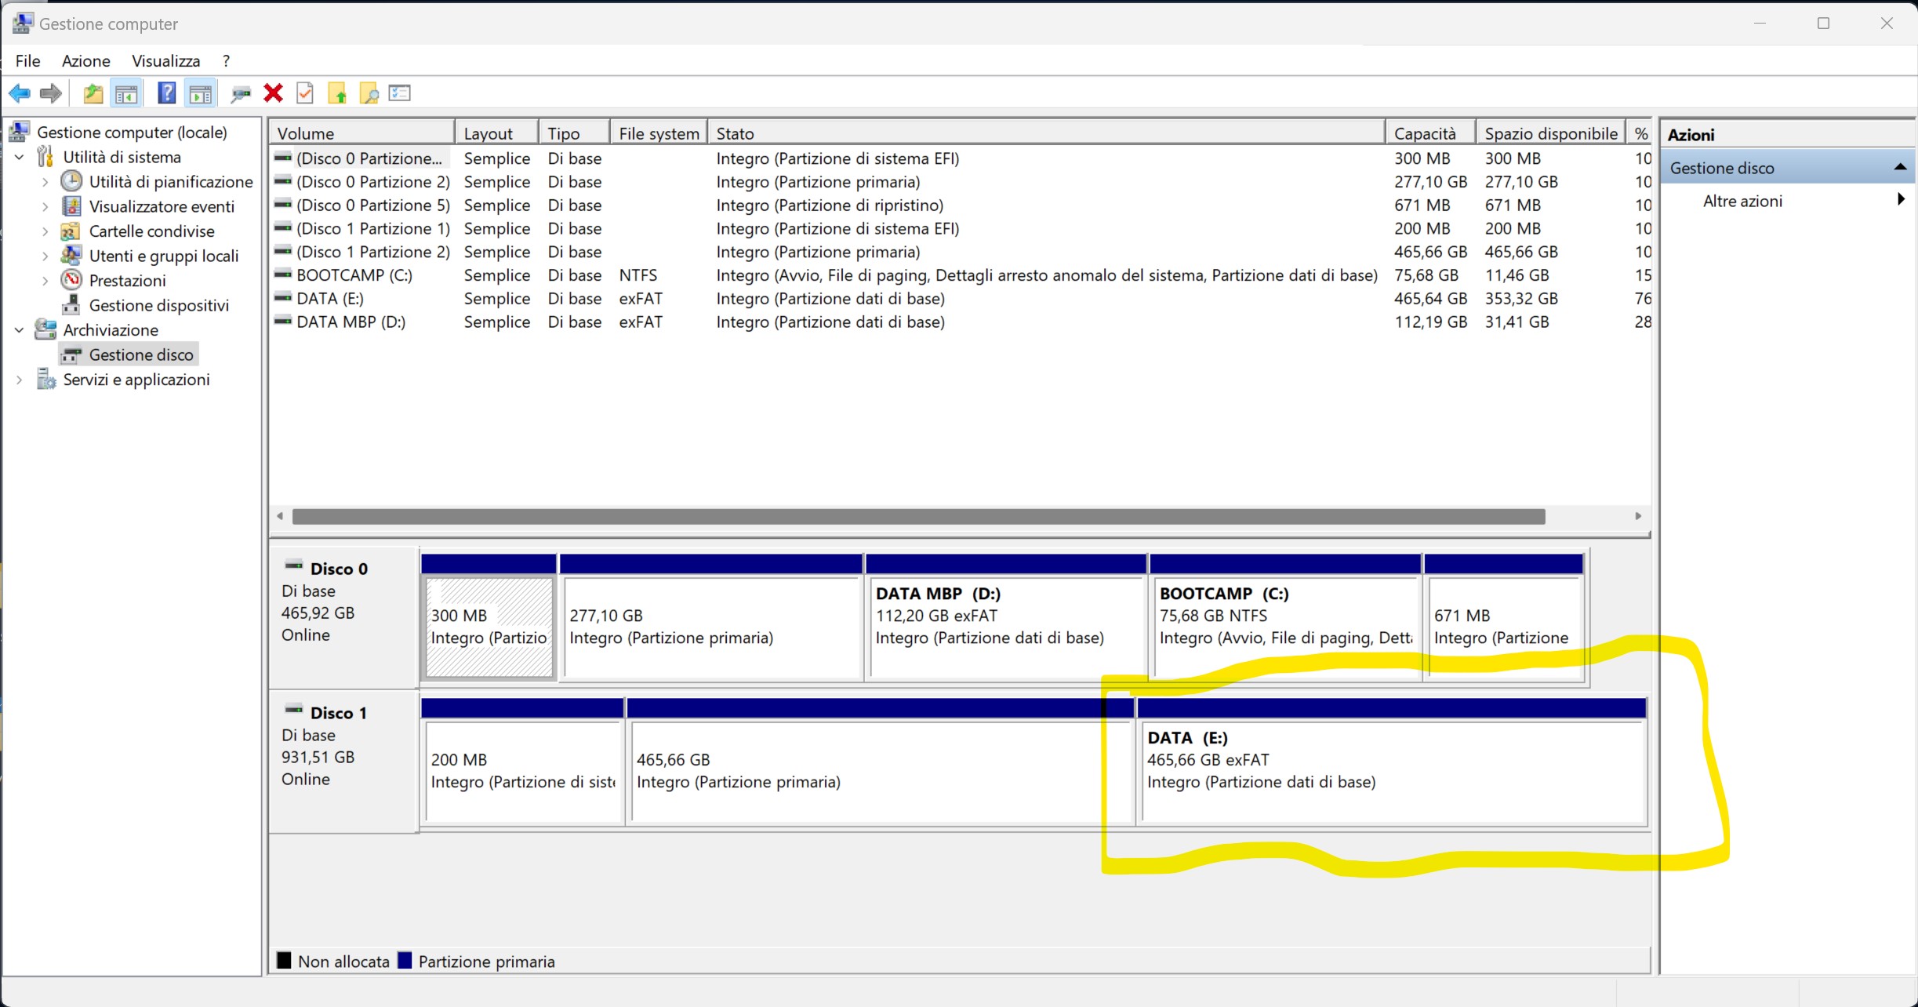The width and height of the screenshot is (1918, 1007).
Task: Collapse the Utilità di sistema tree node
Action: (20, 157)
